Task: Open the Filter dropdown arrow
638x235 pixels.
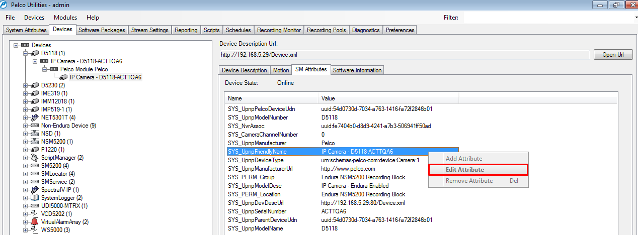Action: [x=635, y=18]
